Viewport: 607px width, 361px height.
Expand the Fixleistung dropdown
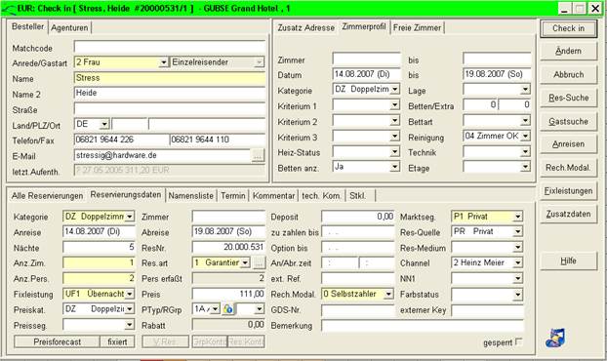(x=130, y=294)
